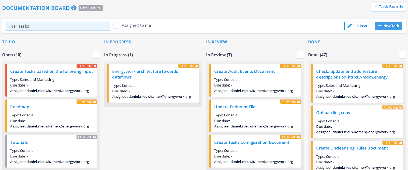Viewport: 408px width, 170px height.
Task: Click the Filter Tasks input field
Action: point(58,26)
